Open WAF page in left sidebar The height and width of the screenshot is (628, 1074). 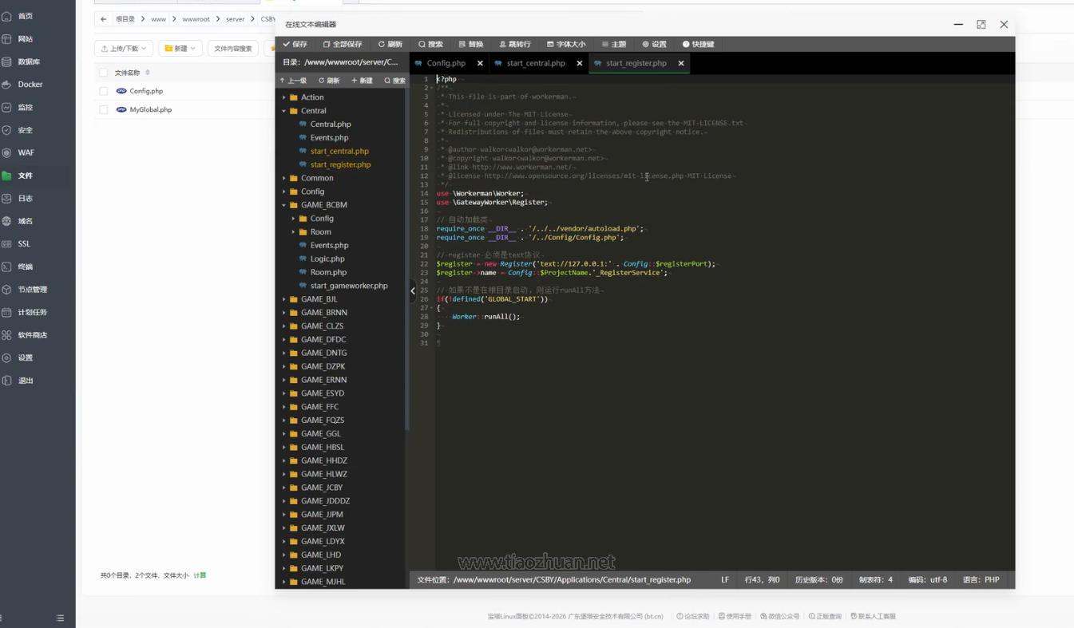26,152
